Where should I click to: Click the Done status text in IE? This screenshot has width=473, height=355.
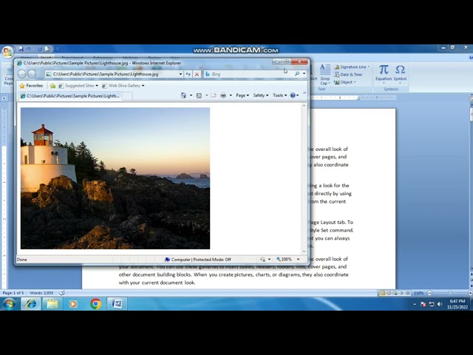[x=21, y=260]
